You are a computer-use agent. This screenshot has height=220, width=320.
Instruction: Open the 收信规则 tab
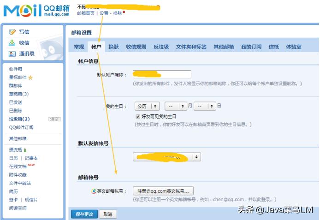(x=136, y=47)
